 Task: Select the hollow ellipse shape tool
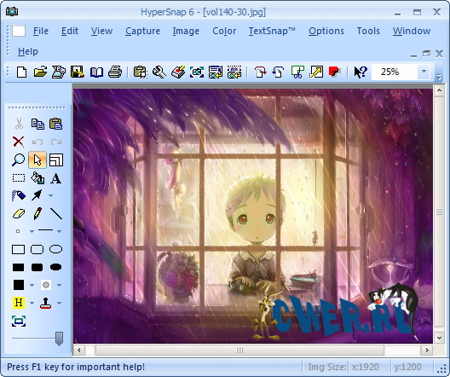click(x=55, y=249)
